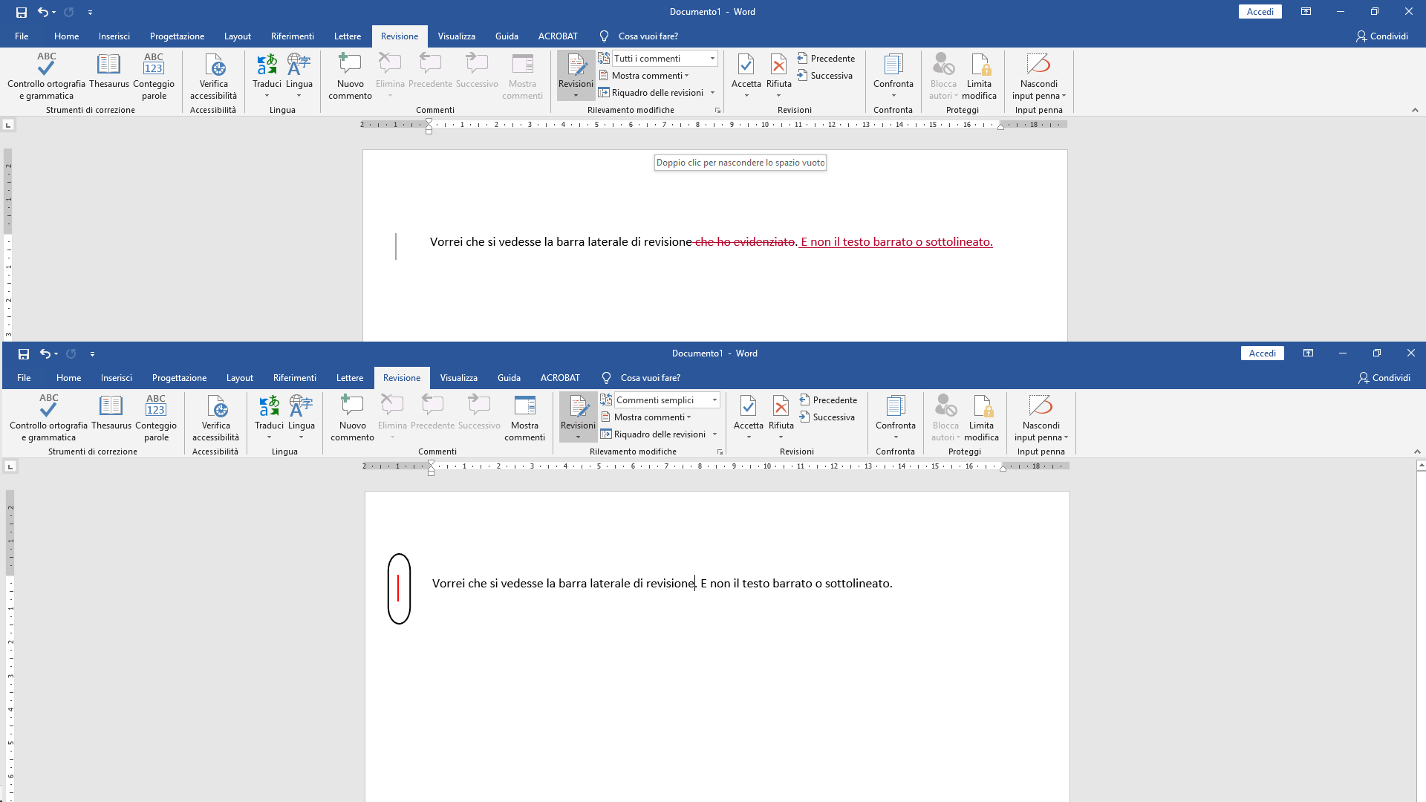Click Accedi in the upper window title bar
The image size is (1426, 802).
1260,12
